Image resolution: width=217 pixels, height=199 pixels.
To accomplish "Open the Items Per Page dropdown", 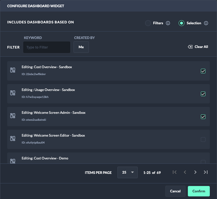I will (128, 172).
